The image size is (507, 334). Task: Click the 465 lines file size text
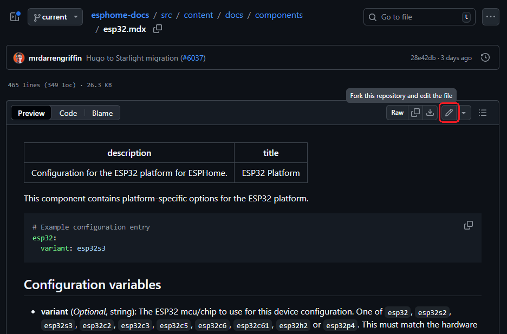pyautogui.click(x=60, y=85)
